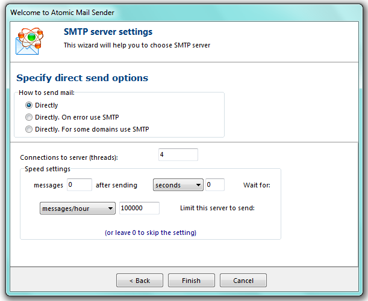This screenshot has width=368, height=301.
Task: Open the "seconds" time unit dropdown
Action: pyautogui.click(x=178, y=185)
